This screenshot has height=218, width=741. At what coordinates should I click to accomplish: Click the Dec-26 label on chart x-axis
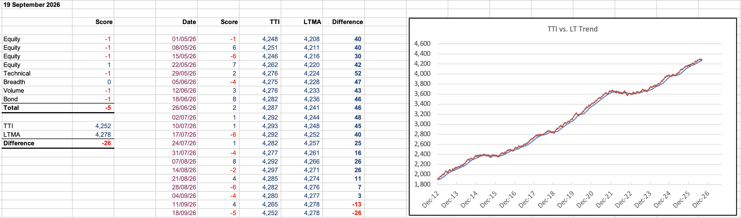pos(701,200)
